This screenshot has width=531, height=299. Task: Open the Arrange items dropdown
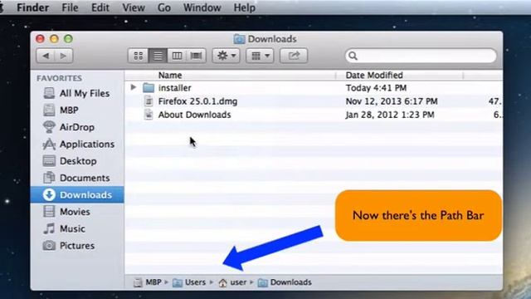[260, 56]
